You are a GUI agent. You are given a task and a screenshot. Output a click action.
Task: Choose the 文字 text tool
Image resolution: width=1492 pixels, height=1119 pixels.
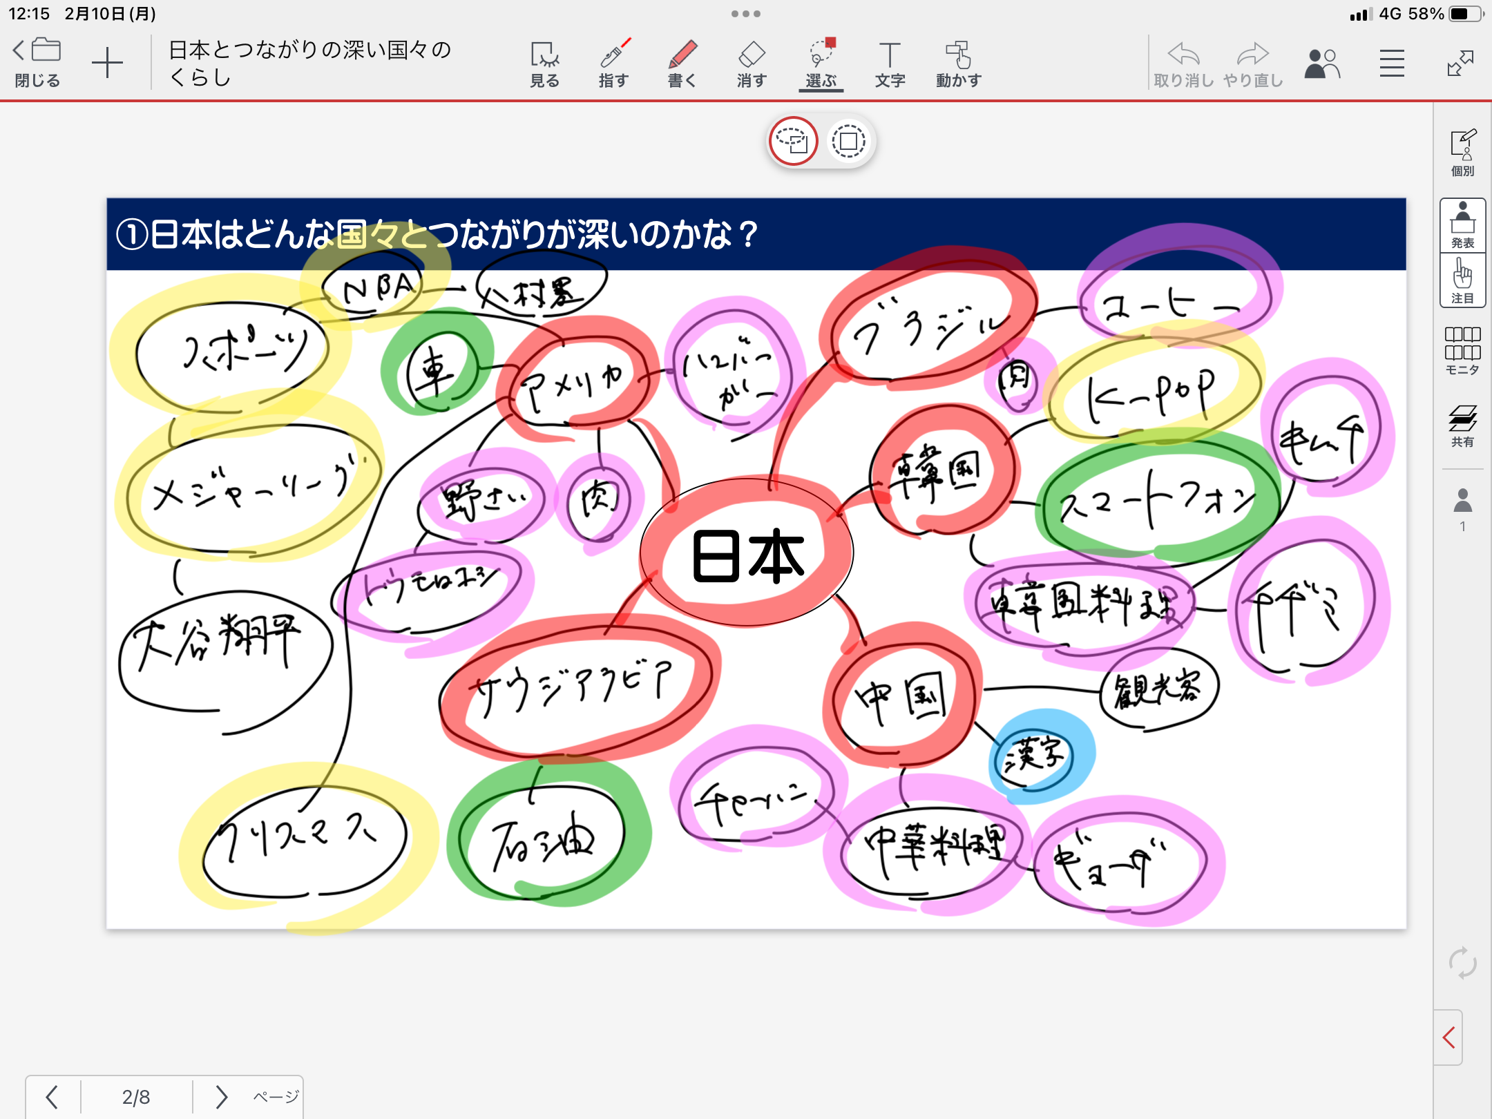[890, 64]
